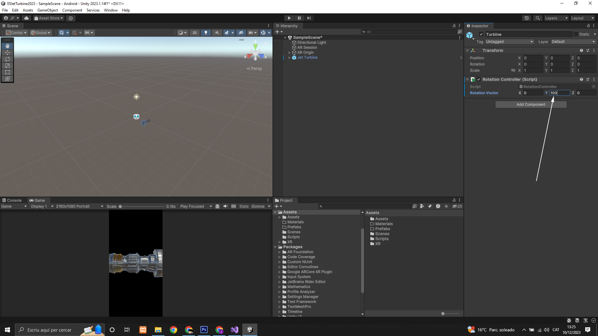The width and height of the screenshot is (598, 336).
Task: Enable the Static checkbox
Action: click(576, 35)
